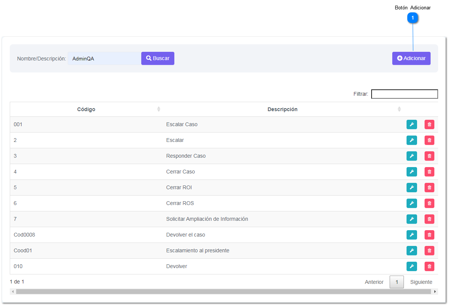Edit the Escalamiento al presidente entry
This screenshot has height=306, width=449.
coord(411,251)
